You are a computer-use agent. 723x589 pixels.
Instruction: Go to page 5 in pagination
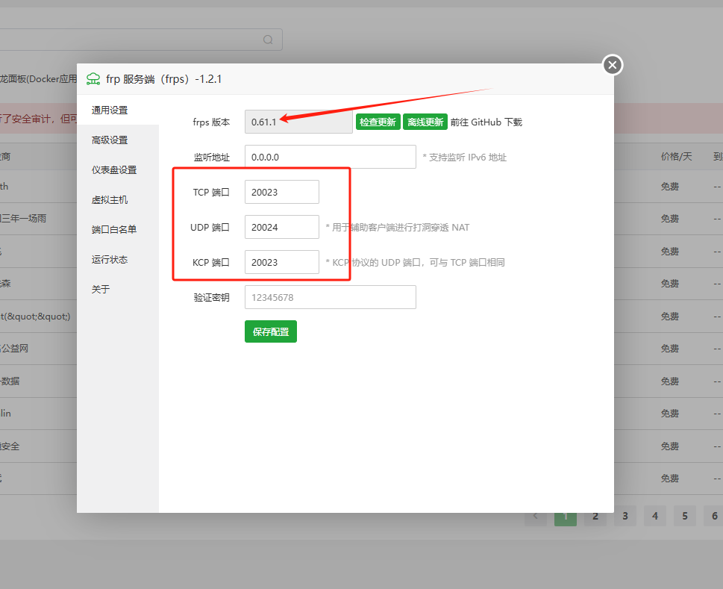pos(685,516)
